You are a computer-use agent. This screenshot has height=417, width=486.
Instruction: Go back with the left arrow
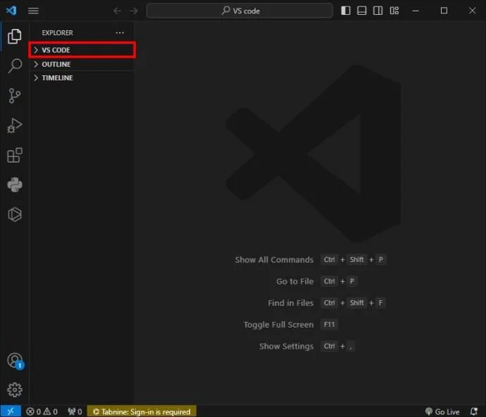tap(117, 11)
